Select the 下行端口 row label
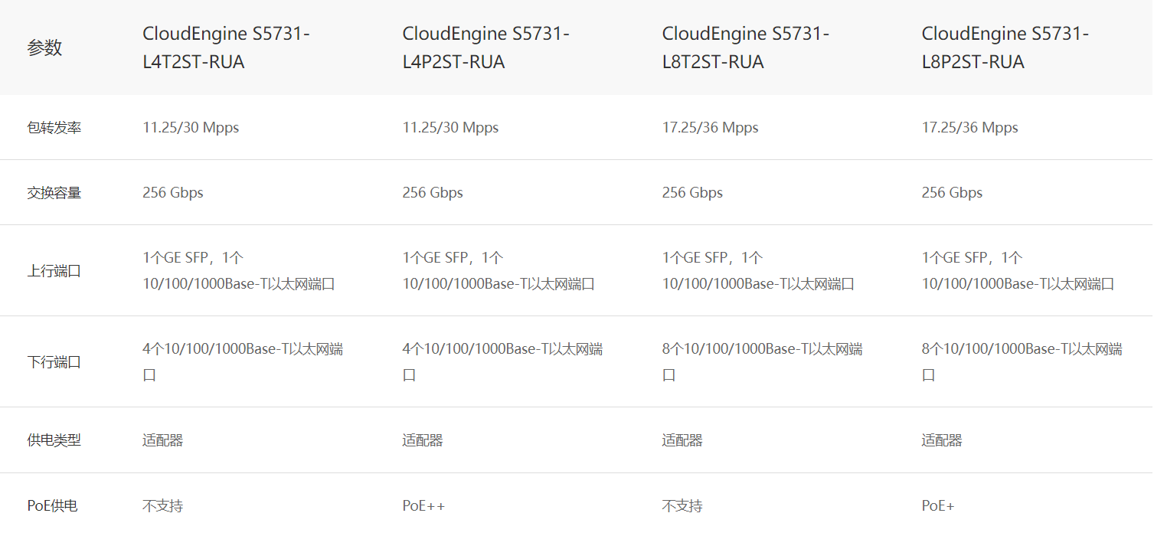This screenshot has width=1154, height=536. pos(54,362)
